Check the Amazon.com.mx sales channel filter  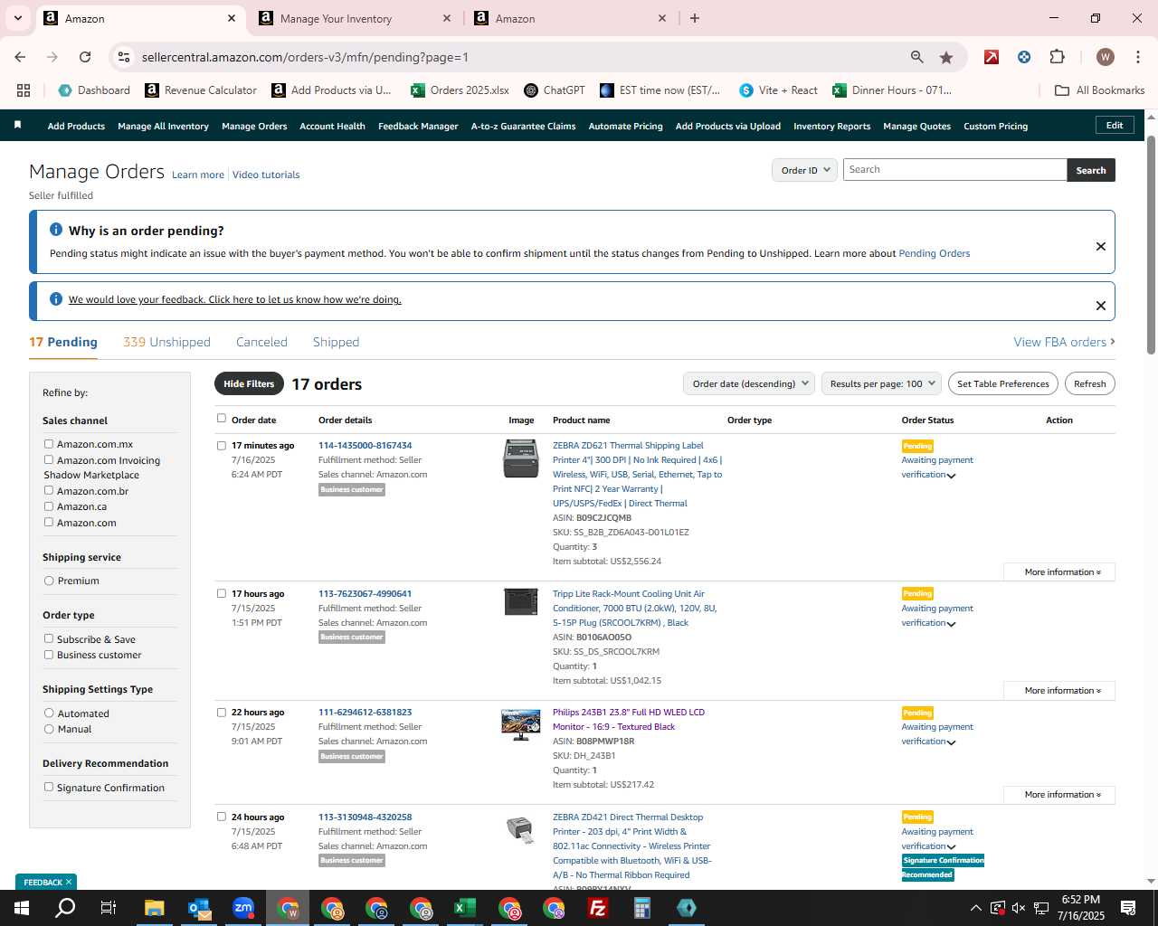click(x=49, y=444)
